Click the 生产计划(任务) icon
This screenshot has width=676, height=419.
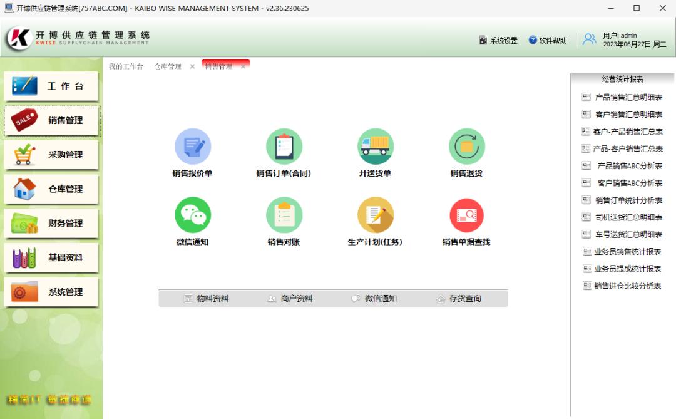coord(376,215)
